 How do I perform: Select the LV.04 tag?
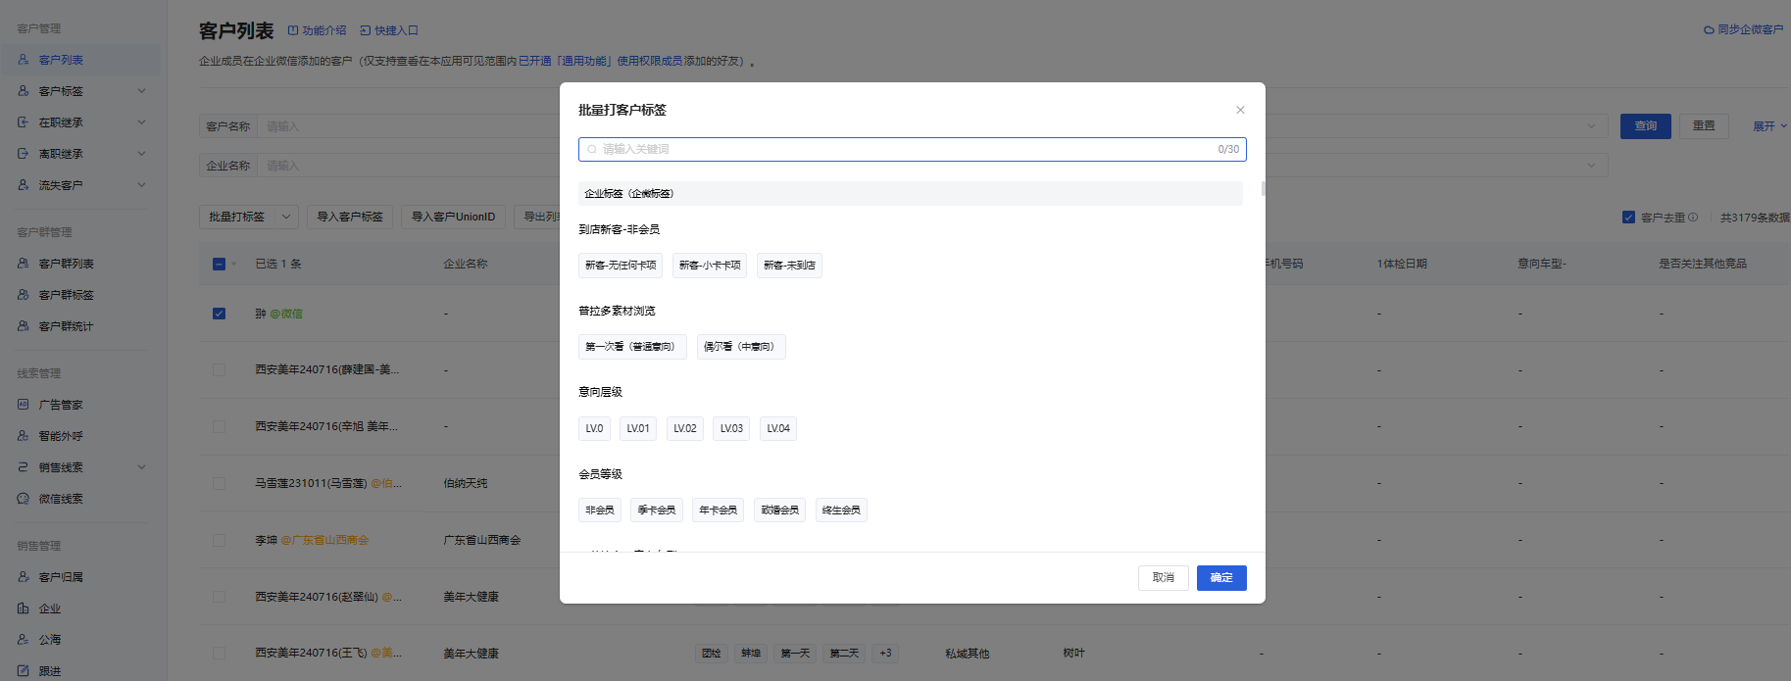[778, 428]
